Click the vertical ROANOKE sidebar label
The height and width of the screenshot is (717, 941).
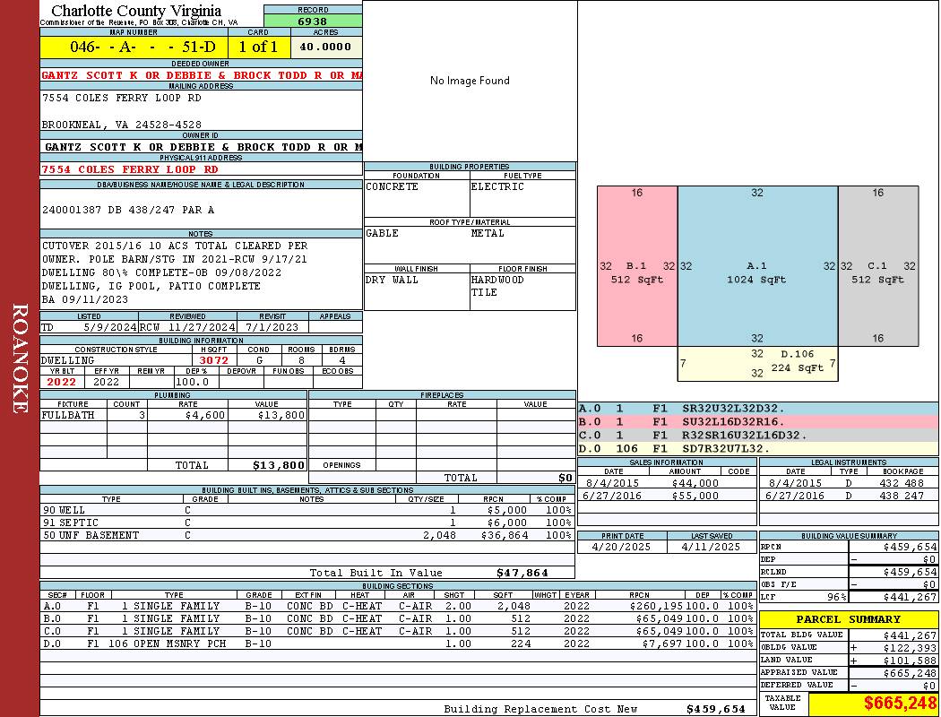(x=19, y=358)
